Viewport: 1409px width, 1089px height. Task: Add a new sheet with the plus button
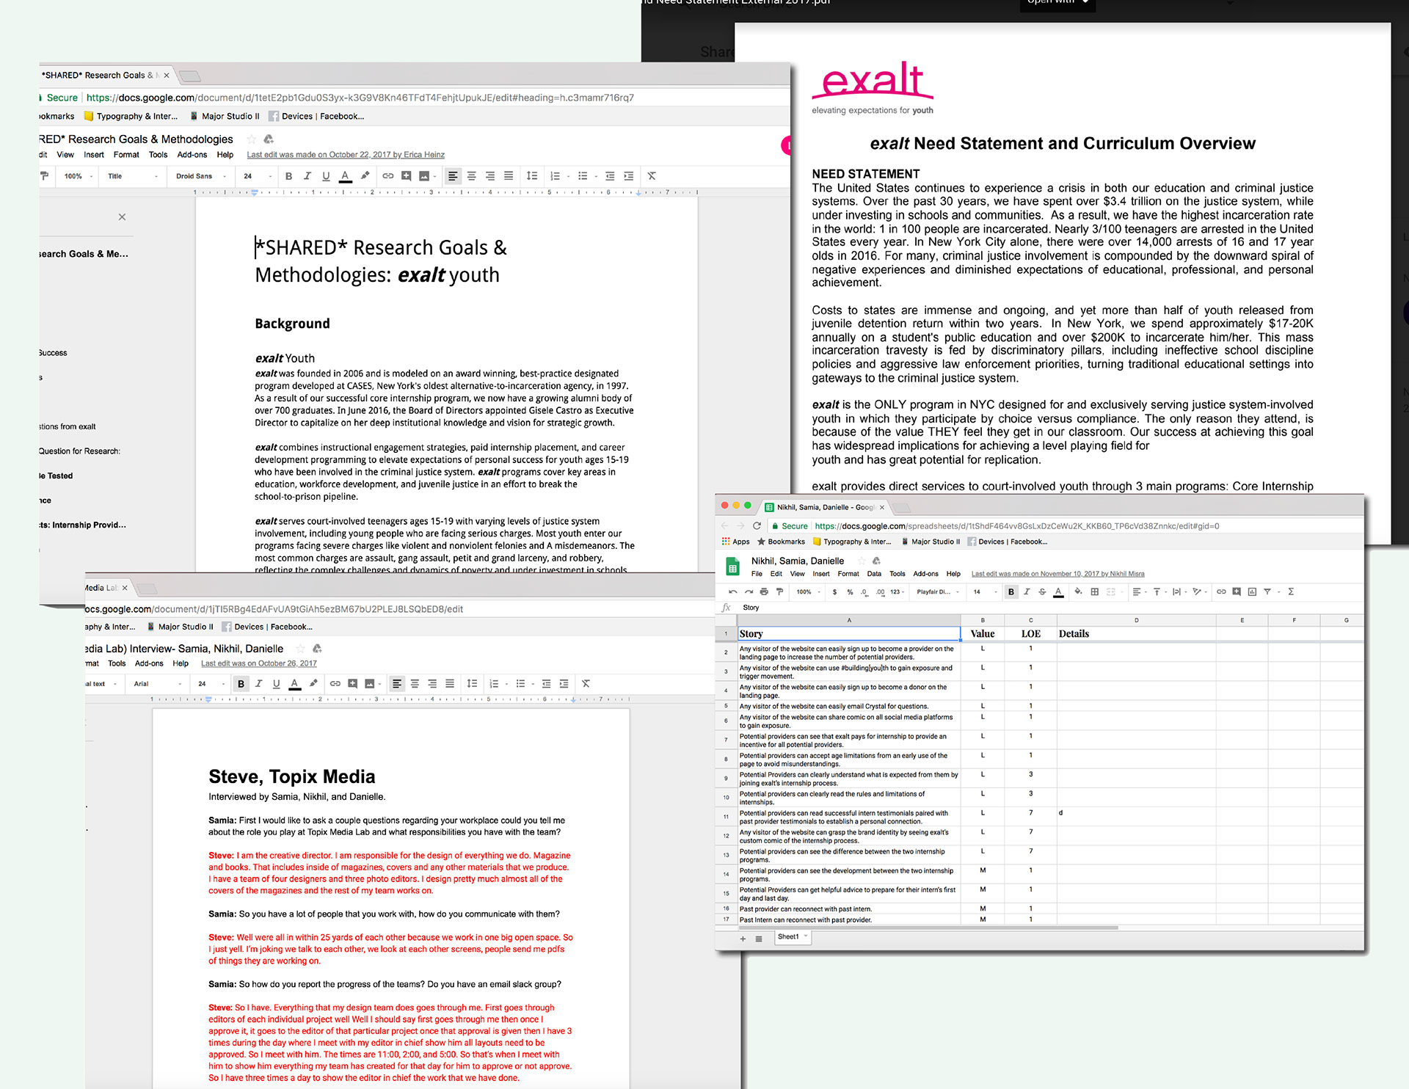tap(743, 939)
